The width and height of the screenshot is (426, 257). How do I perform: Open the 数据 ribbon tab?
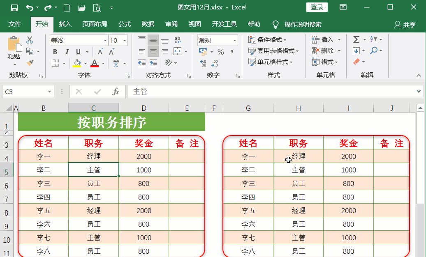148,24
